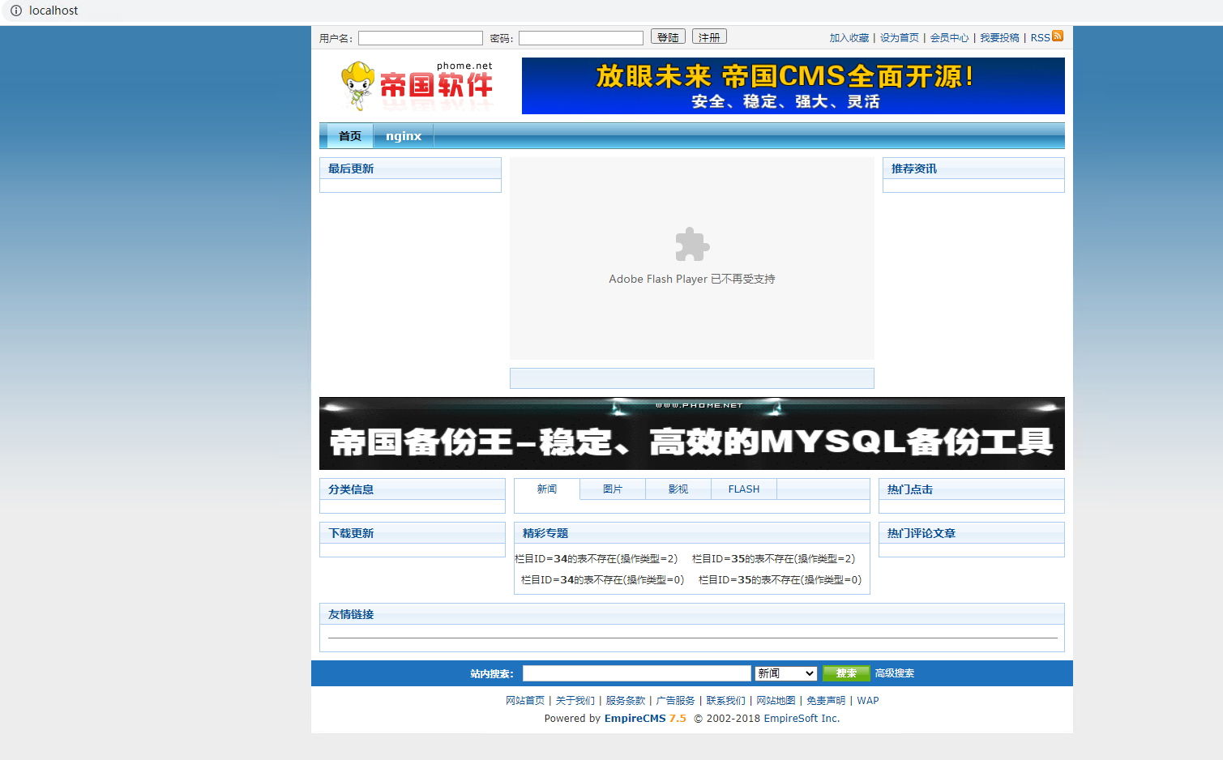Click the 注册 register button

click(x=708, y=36)
